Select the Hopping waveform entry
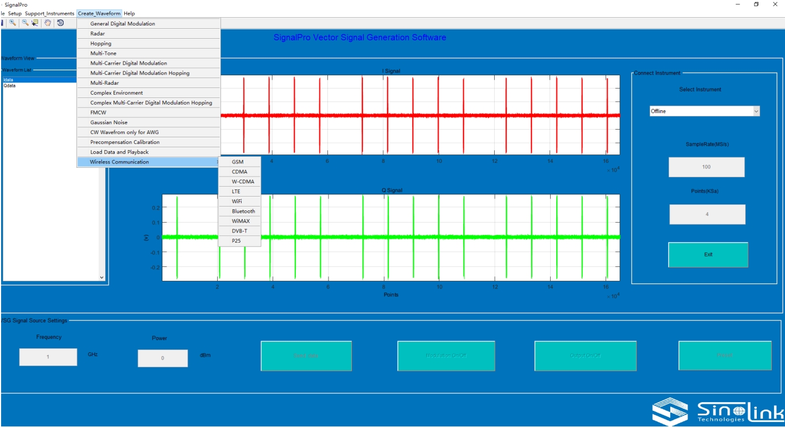 (x=148, y=44)
